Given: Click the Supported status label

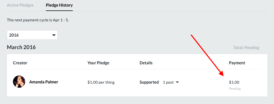Looking at the screenshot, I should (x=149, y=82).
